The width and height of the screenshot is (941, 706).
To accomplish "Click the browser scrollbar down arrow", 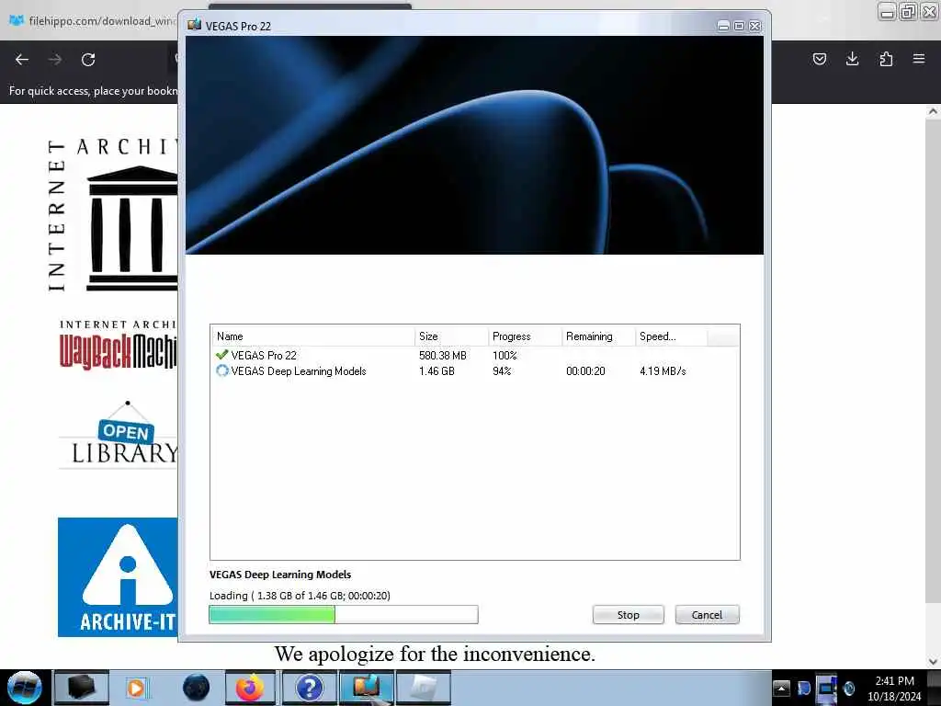I will [933, 662].
